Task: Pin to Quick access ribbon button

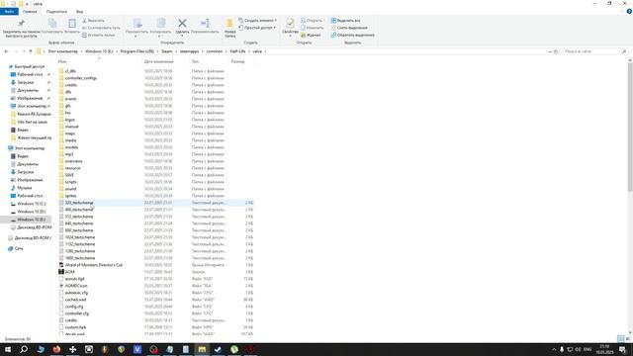Action: 21,29
